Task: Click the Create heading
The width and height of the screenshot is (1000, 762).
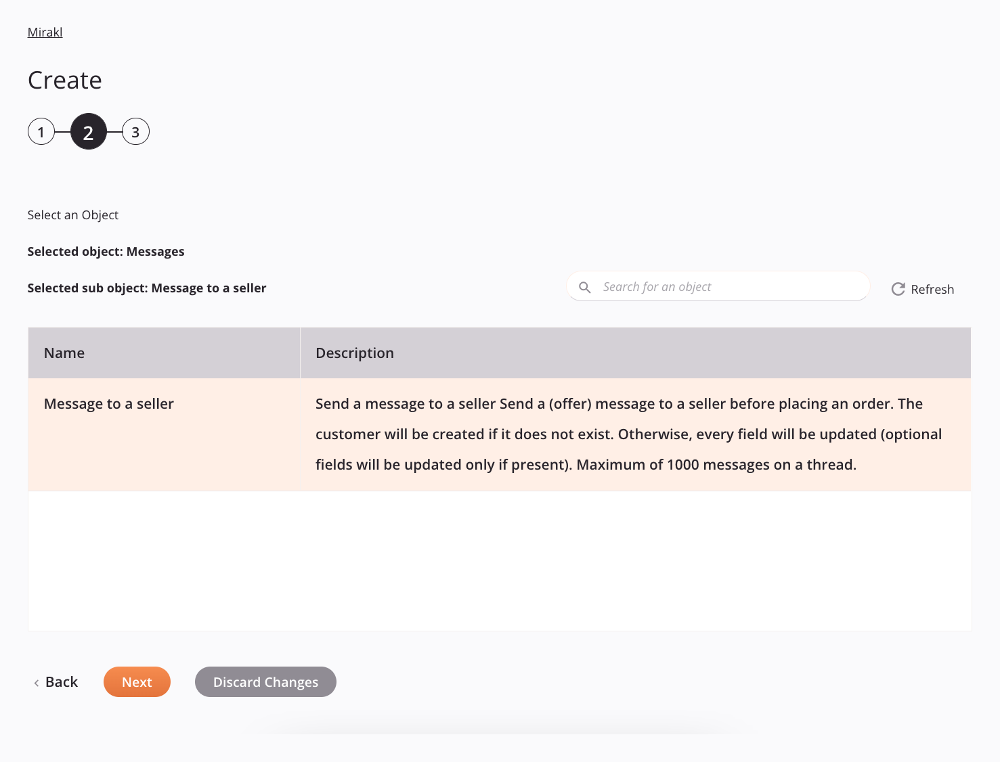Action: coord(65,81)
